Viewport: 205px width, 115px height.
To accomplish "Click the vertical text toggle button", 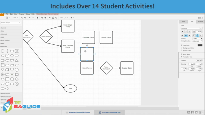I will [194, 32].
